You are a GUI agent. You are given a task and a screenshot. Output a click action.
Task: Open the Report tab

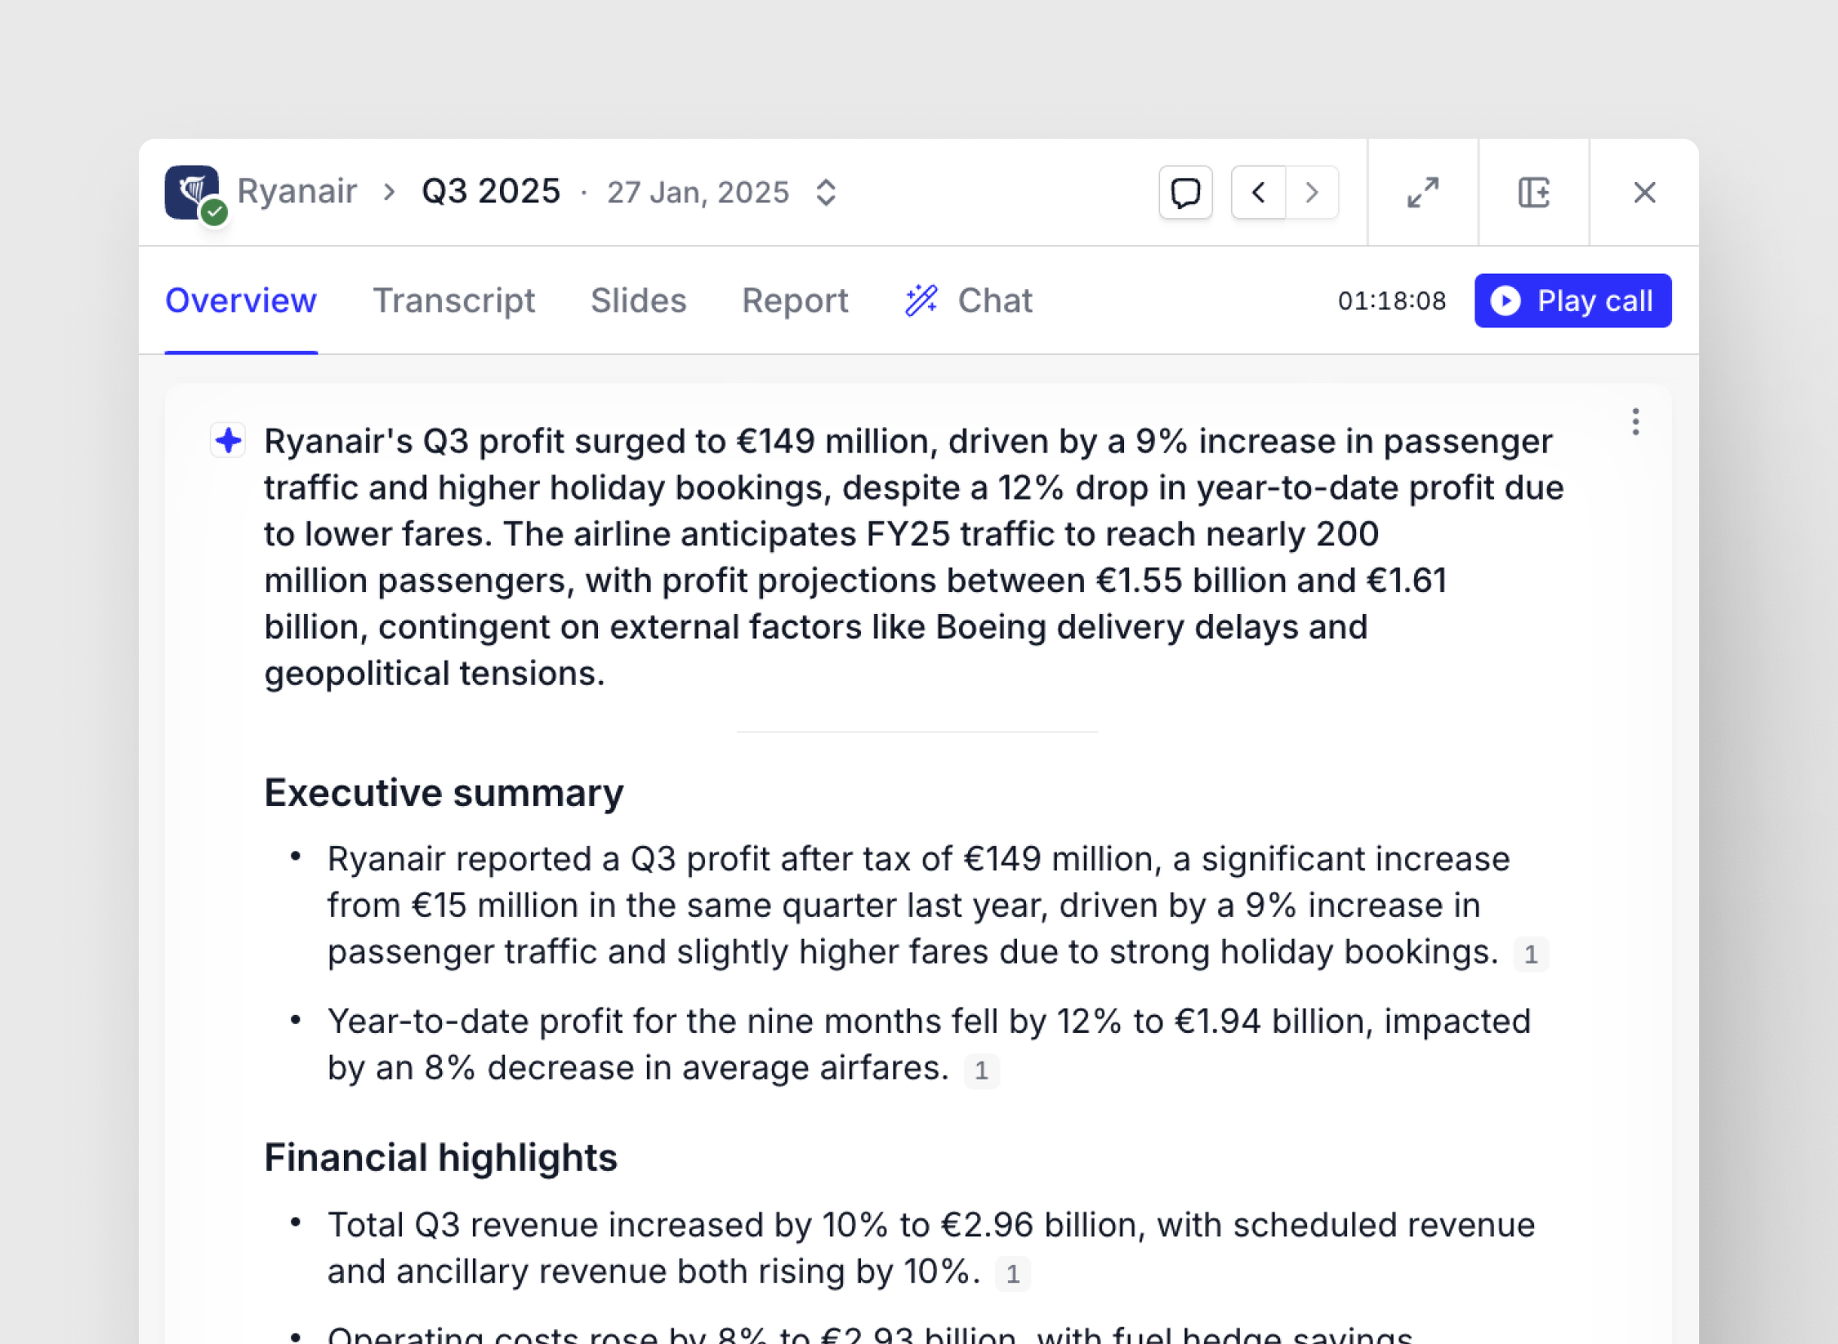click(795, 301)
